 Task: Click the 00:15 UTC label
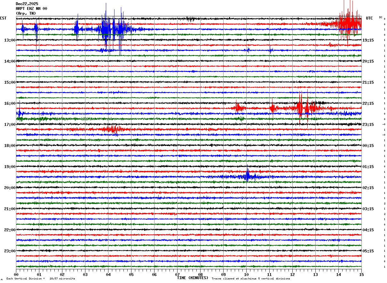[368, 146]
